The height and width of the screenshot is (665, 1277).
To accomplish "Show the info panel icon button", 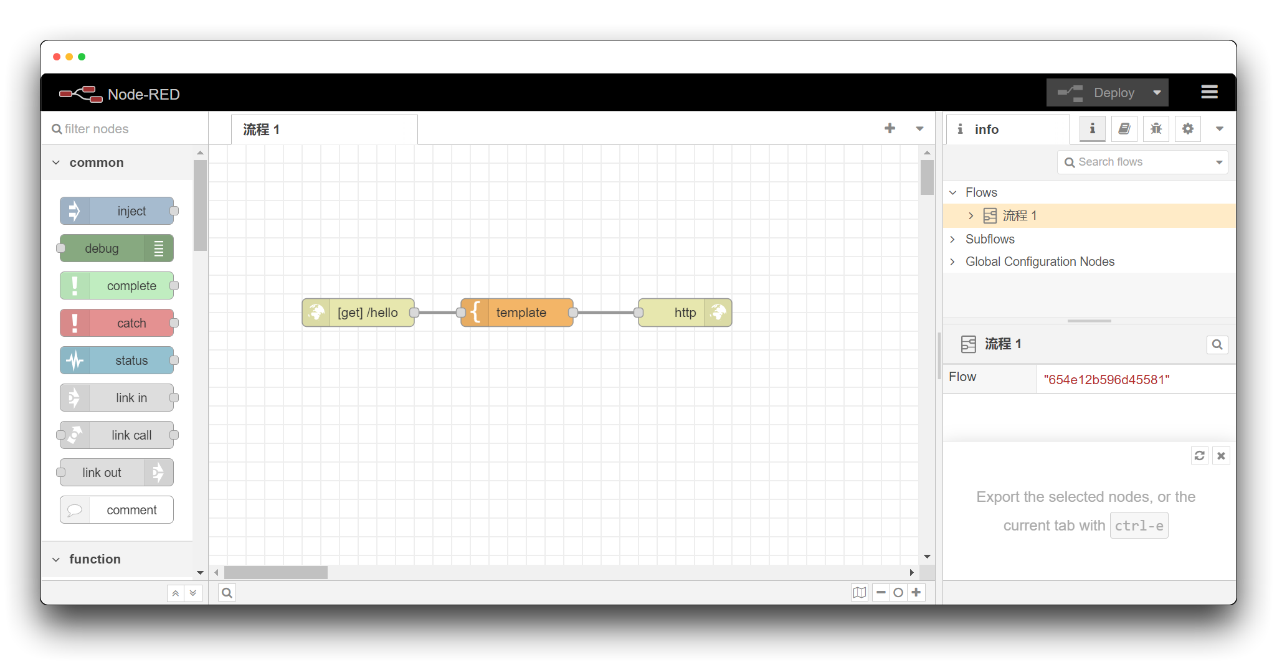I will click(x=1092, y=129).
